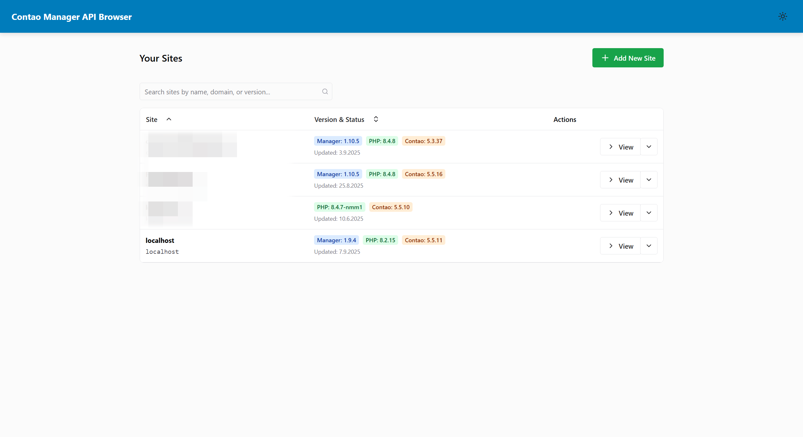The height and width of the screenshot is (437, 803).
Task: Click the chevron-right icon in the Contao 5.5.16 row View button
Action: click(611, 180)
